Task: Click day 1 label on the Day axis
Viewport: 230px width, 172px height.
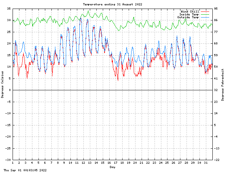Action: (x=13, y=163)
